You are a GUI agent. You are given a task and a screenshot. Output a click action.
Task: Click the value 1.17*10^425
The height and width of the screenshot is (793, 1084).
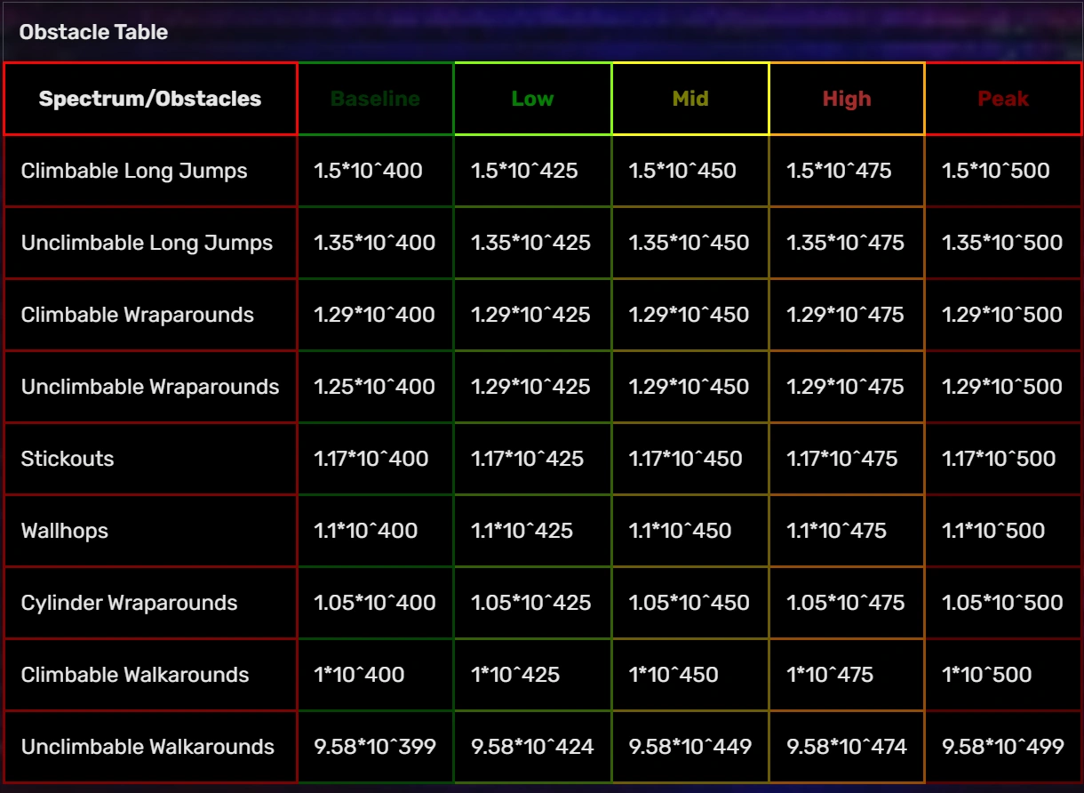pos(527,459)
